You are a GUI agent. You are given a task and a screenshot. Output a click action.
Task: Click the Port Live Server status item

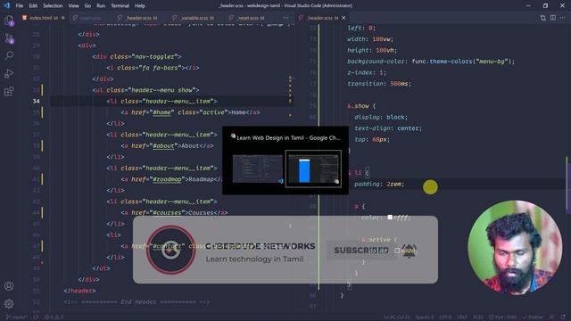[502, 317]
